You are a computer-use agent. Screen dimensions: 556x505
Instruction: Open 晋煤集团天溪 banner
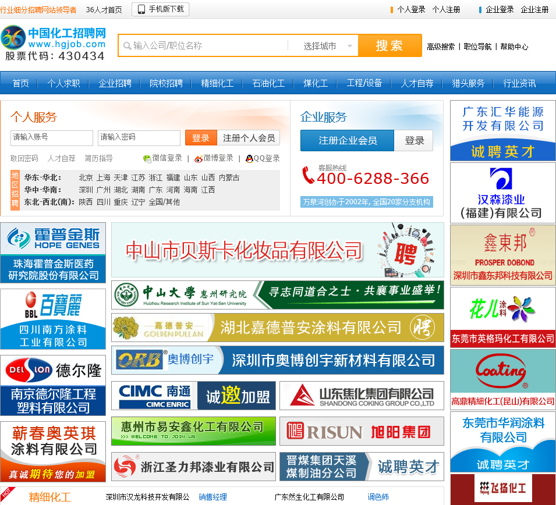point(362,467)
